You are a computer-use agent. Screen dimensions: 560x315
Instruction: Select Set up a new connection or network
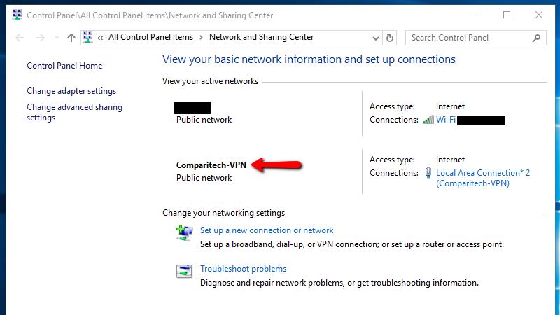pos(267,230)
